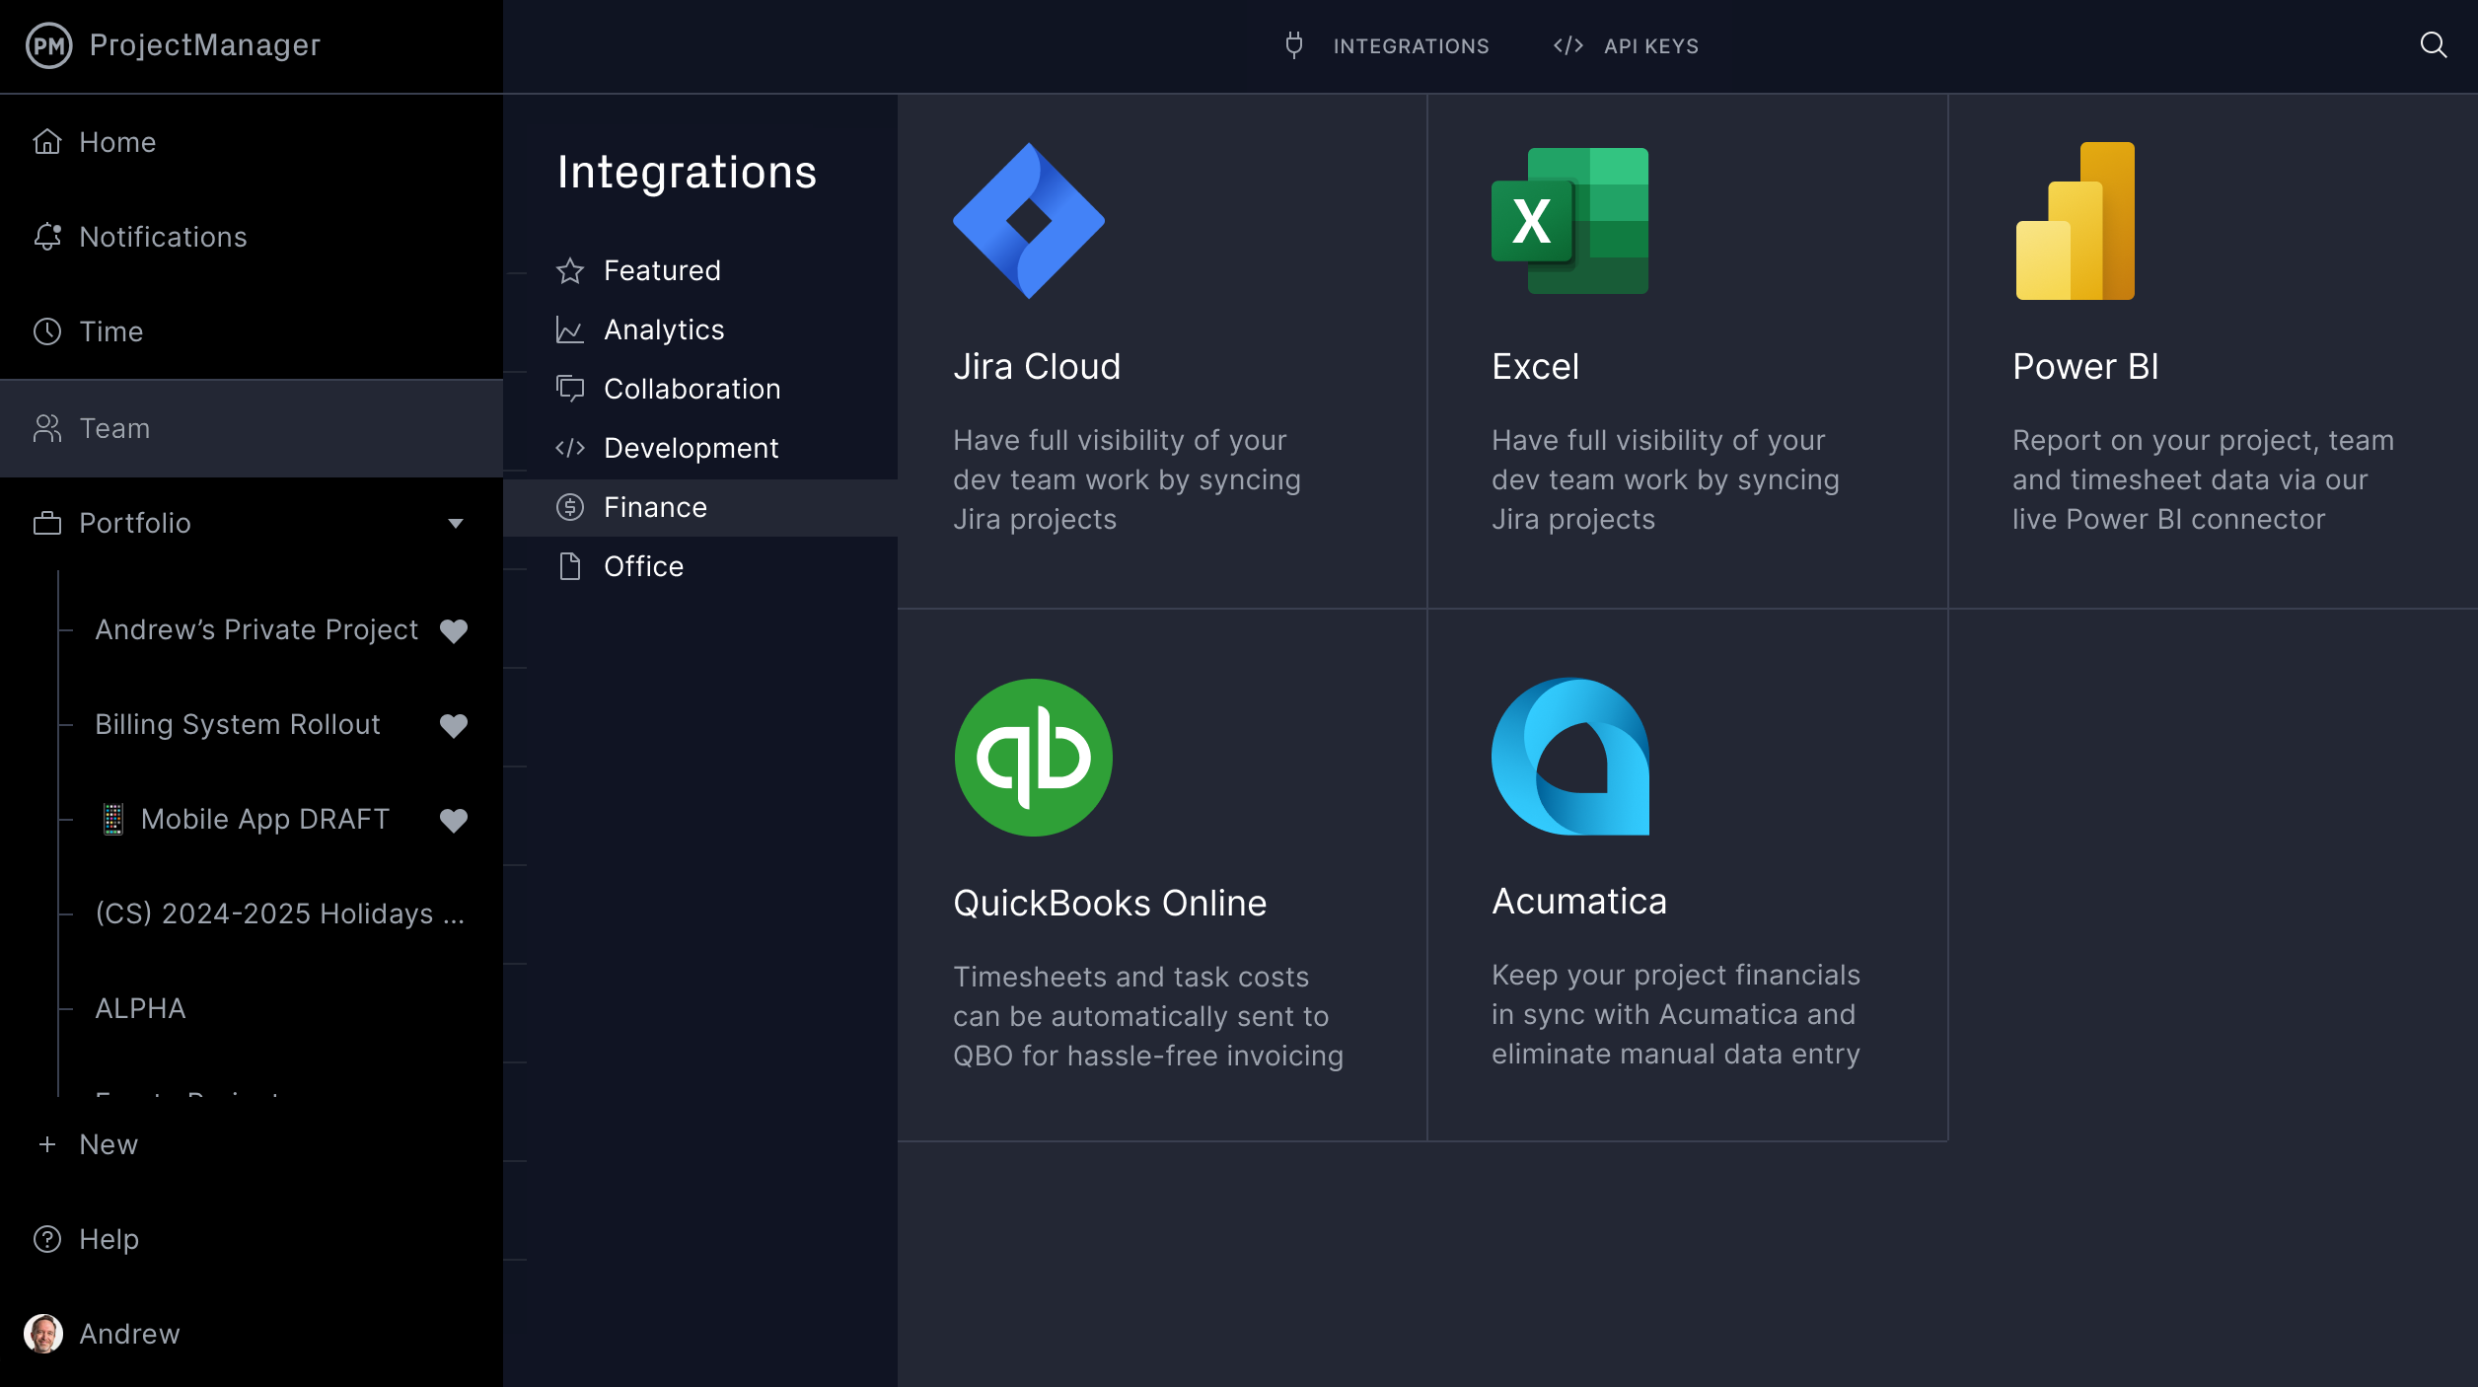This screenshot has height=1387, width=2478.
Task: Click the Jira Cloud card title
Action: [1037, 367]
